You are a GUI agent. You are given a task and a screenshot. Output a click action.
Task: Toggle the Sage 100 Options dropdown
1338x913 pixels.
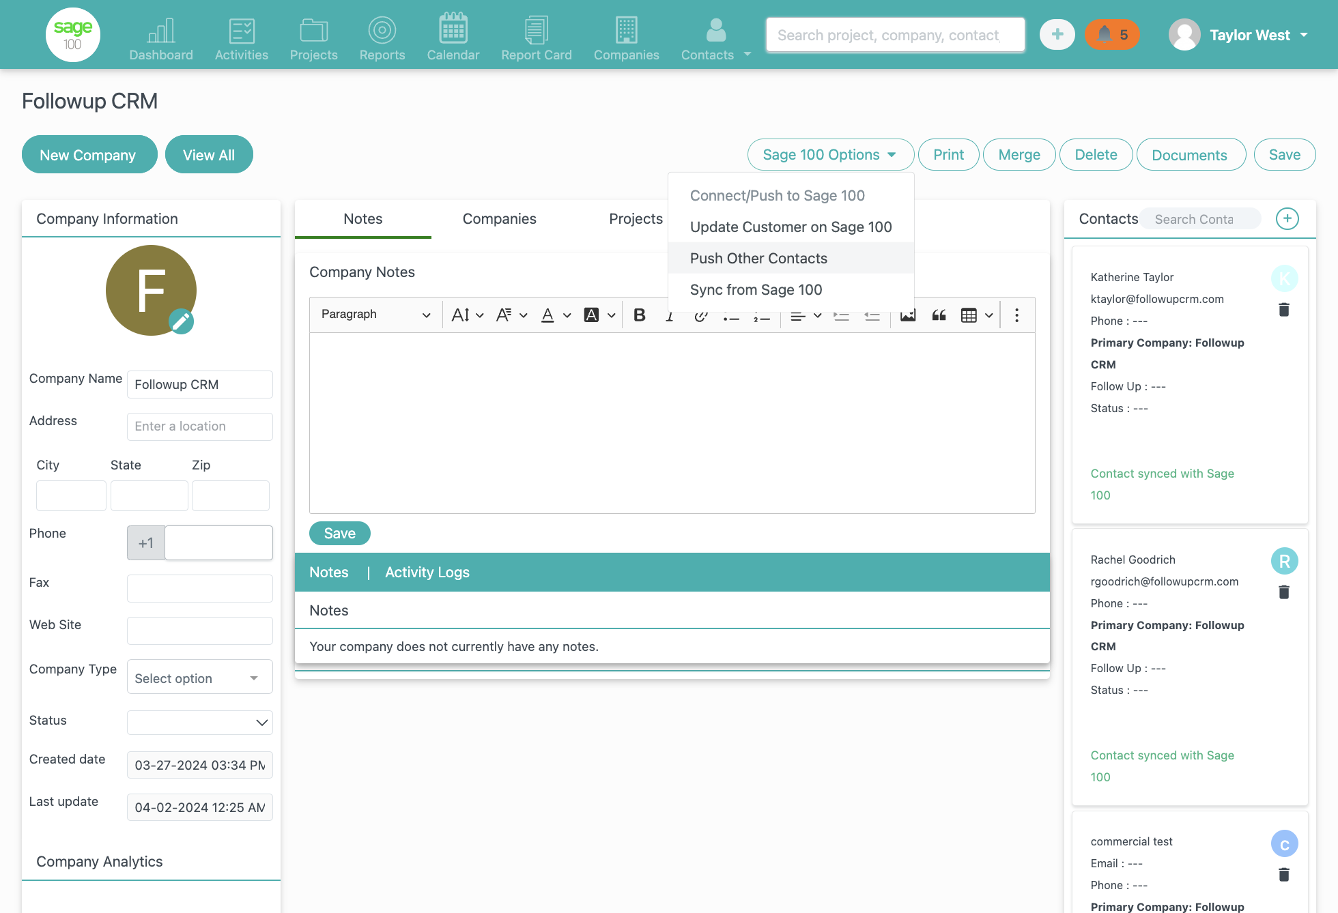click(831, 155)
